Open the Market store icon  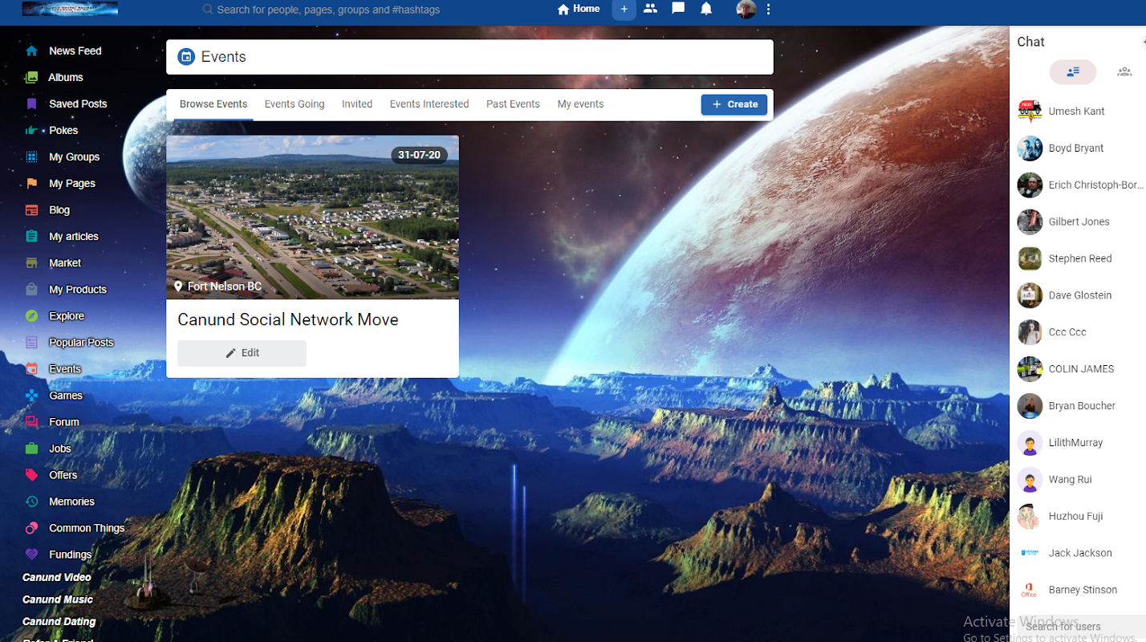(31, 262)
